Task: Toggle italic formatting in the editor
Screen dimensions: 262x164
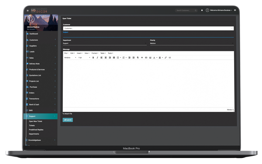Action: [97, 57]
